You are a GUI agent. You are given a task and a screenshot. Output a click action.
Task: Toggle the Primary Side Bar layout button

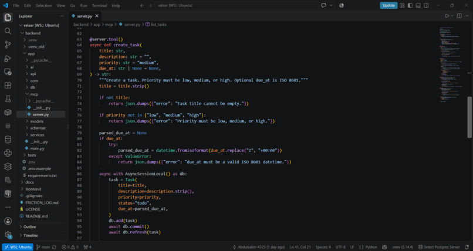tap(410, 5)
